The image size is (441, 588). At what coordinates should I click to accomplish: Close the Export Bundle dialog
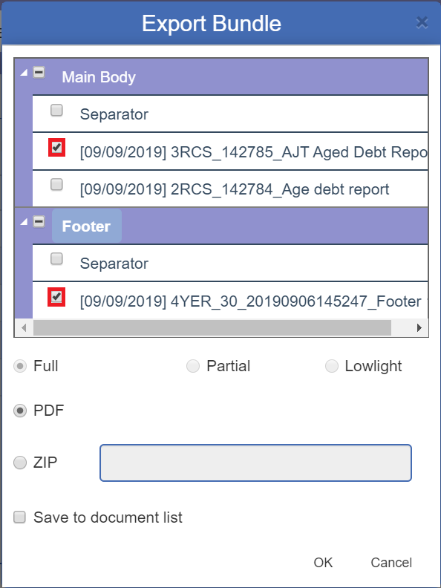point(422,23)
